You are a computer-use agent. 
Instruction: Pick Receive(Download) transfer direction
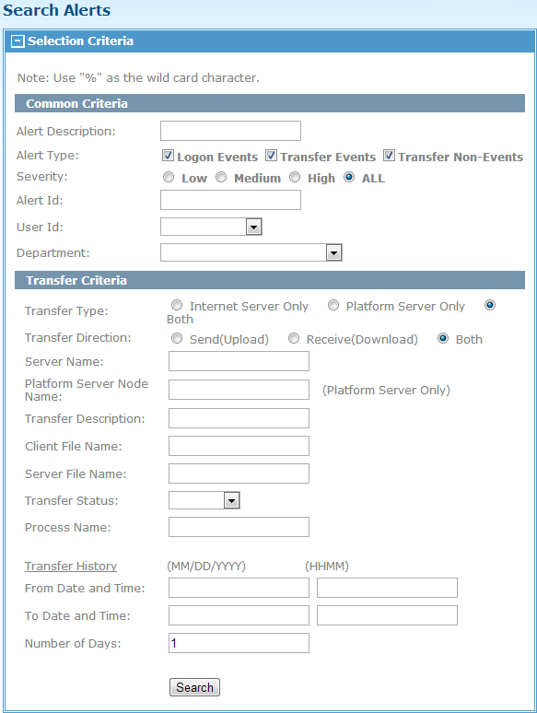click(x=294, y=338)
